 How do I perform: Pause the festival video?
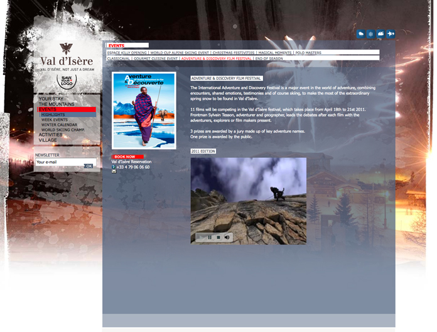(x=210, y=237)
